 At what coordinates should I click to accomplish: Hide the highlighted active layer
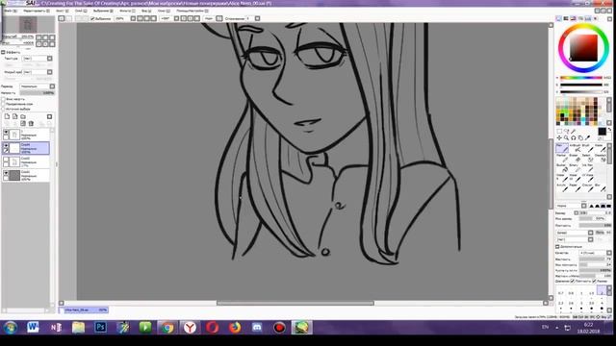(6, 145)
